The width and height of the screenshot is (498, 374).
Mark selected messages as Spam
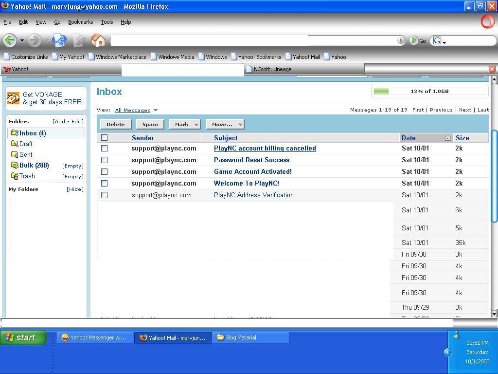(x=150, y=124)
